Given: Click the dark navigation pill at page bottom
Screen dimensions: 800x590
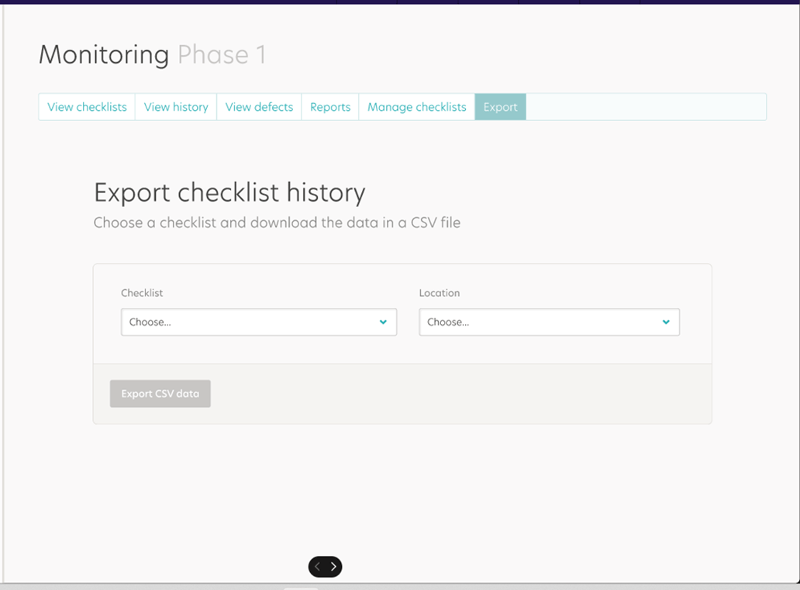Looking at the screenshot, I should coord(325,566).
